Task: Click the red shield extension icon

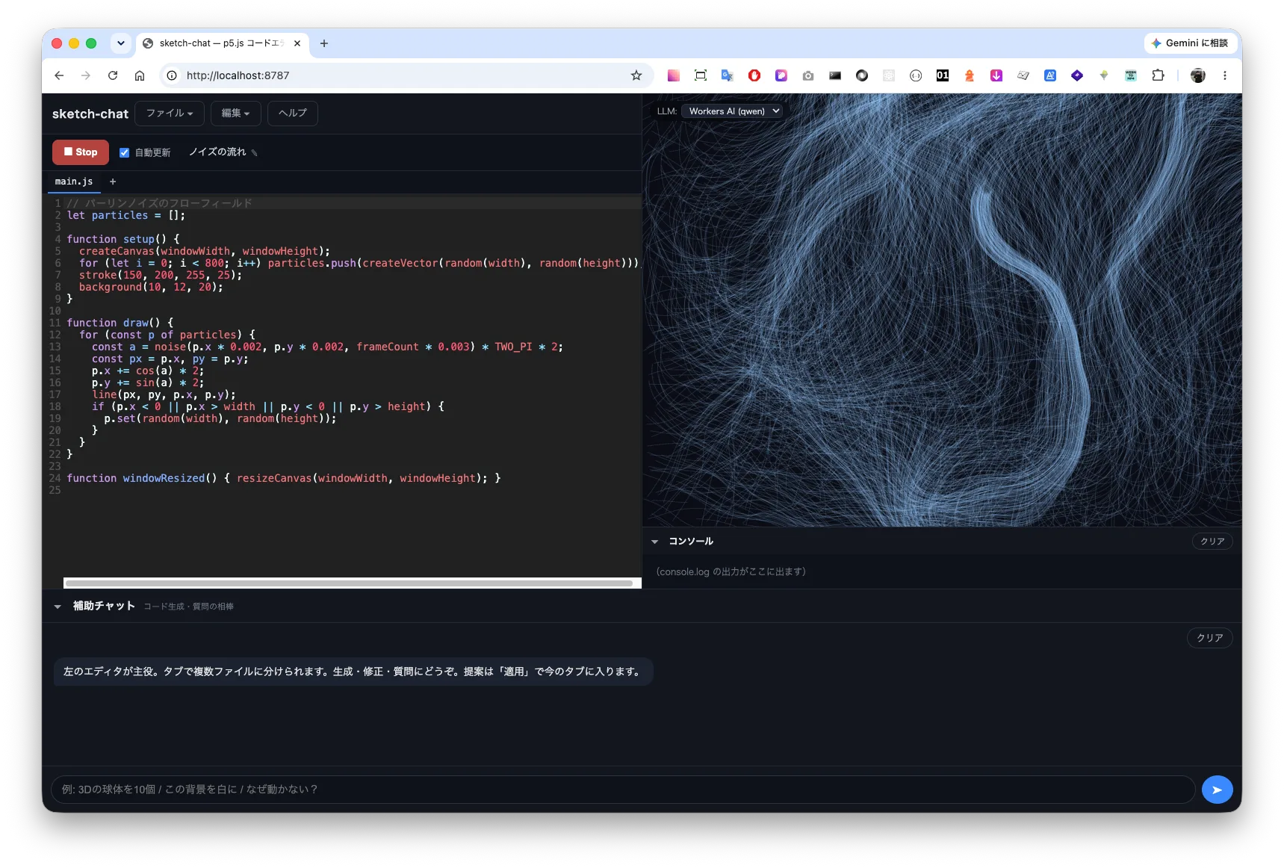Action: [x=754, y=75]
